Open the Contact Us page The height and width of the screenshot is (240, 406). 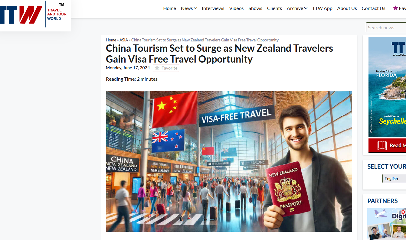373,8
